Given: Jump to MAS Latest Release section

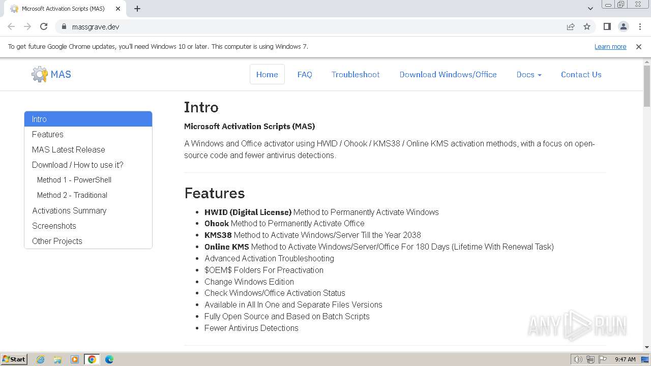Looking at the screenshot, I should point(88,149).
